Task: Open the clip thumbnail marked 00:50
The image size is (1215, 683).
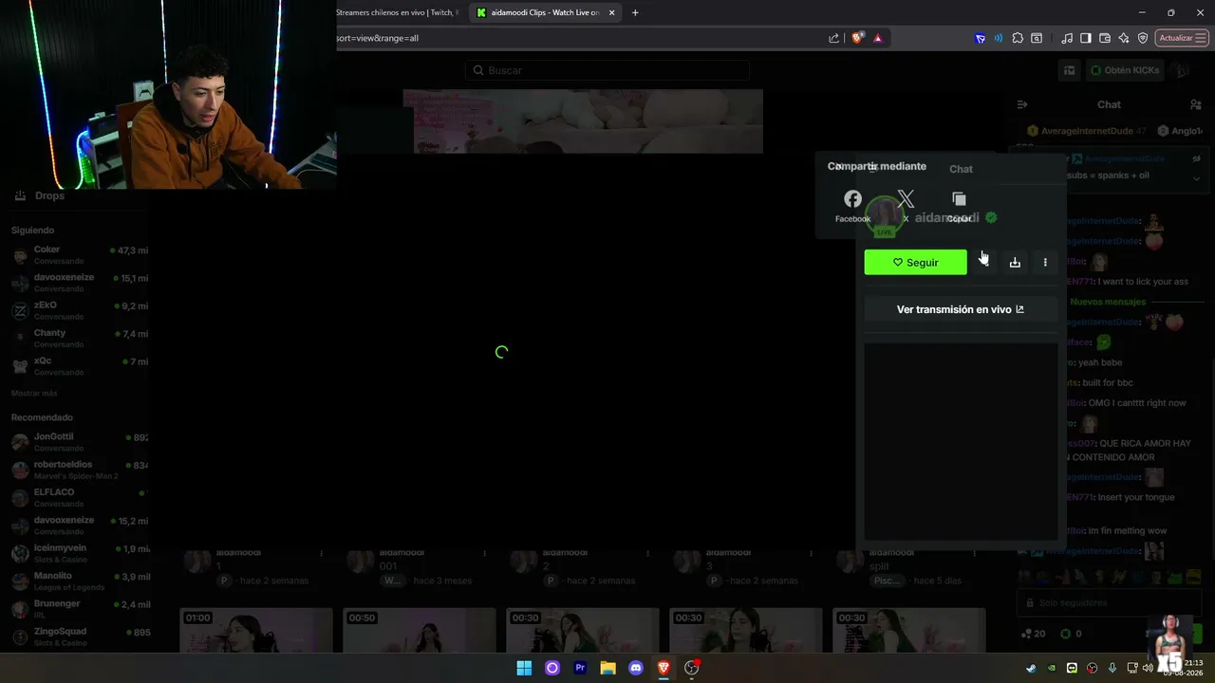Action: pos(420,631)
